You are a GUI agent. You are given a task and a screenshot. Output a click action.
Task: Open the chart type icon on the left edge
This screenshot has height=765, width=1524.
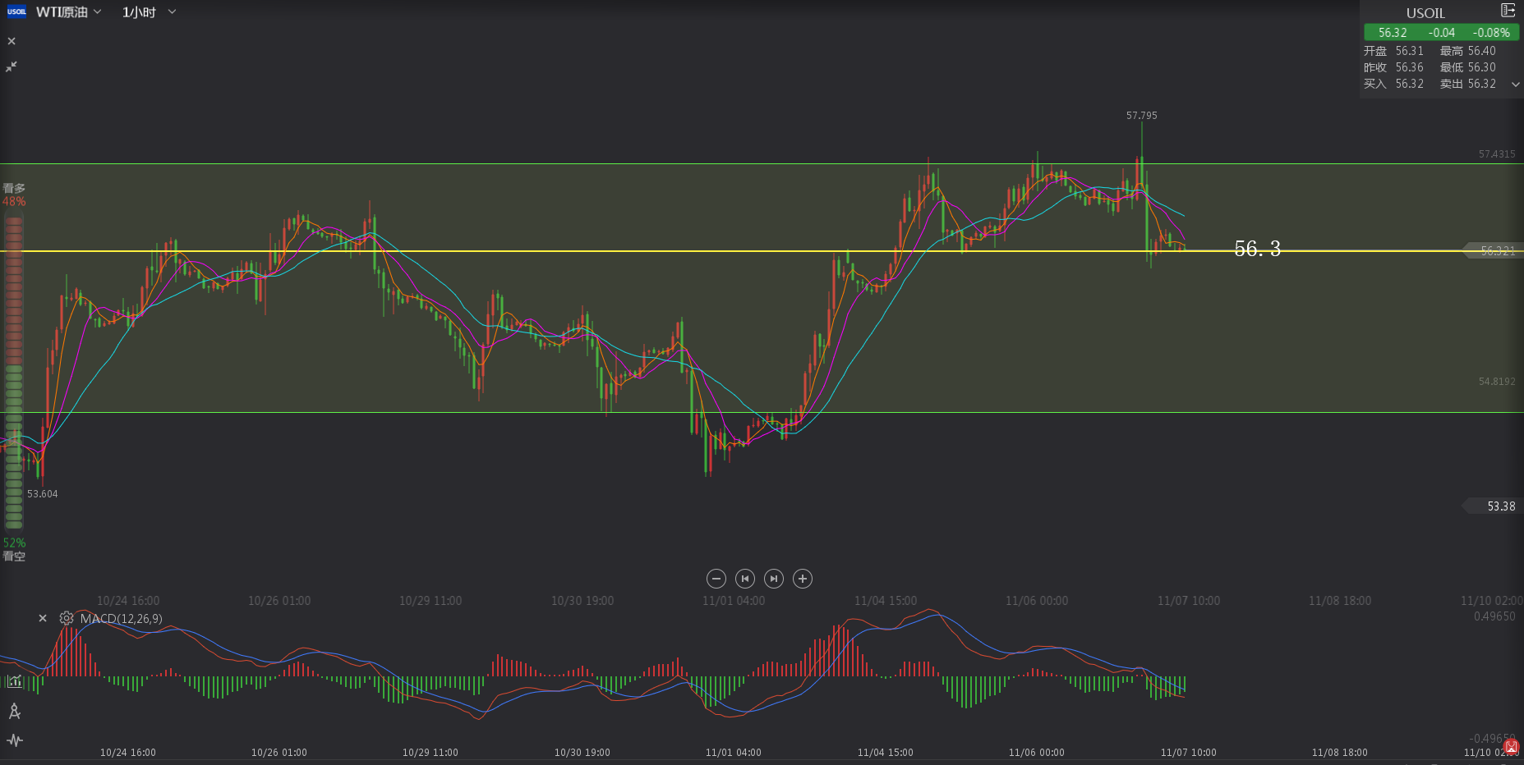[x=15, y=681]
